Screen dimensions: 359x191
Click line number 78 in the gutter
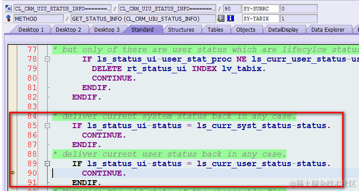pos(32,59)
